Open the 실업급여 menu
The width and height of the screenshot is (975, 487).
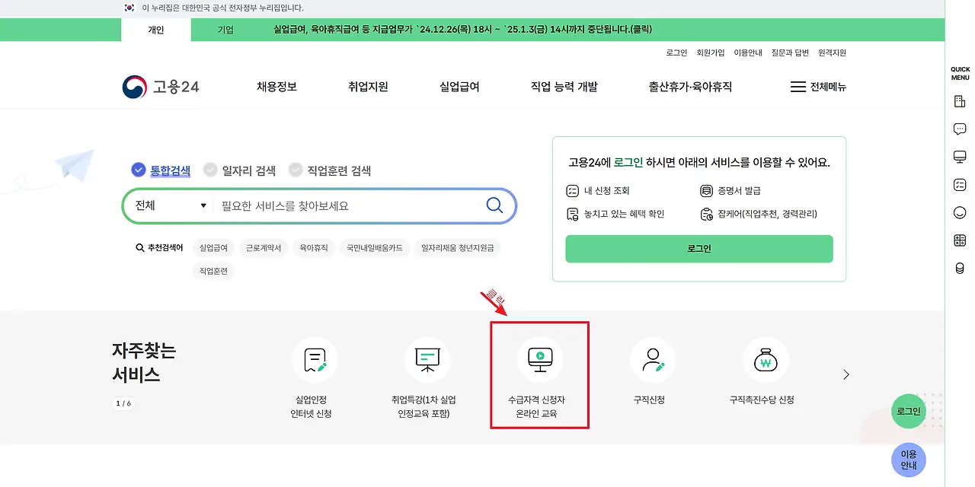point(459,87)
